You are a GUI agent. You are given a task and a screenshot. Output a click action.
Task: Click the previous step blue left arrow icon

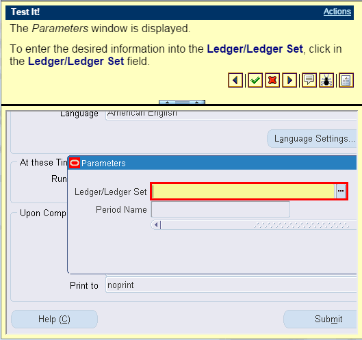coord(235,80)
